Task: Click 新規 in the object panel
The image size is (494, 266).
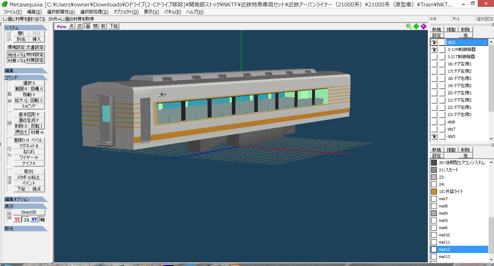Action: pyautogui.click(x=436, y=30)
